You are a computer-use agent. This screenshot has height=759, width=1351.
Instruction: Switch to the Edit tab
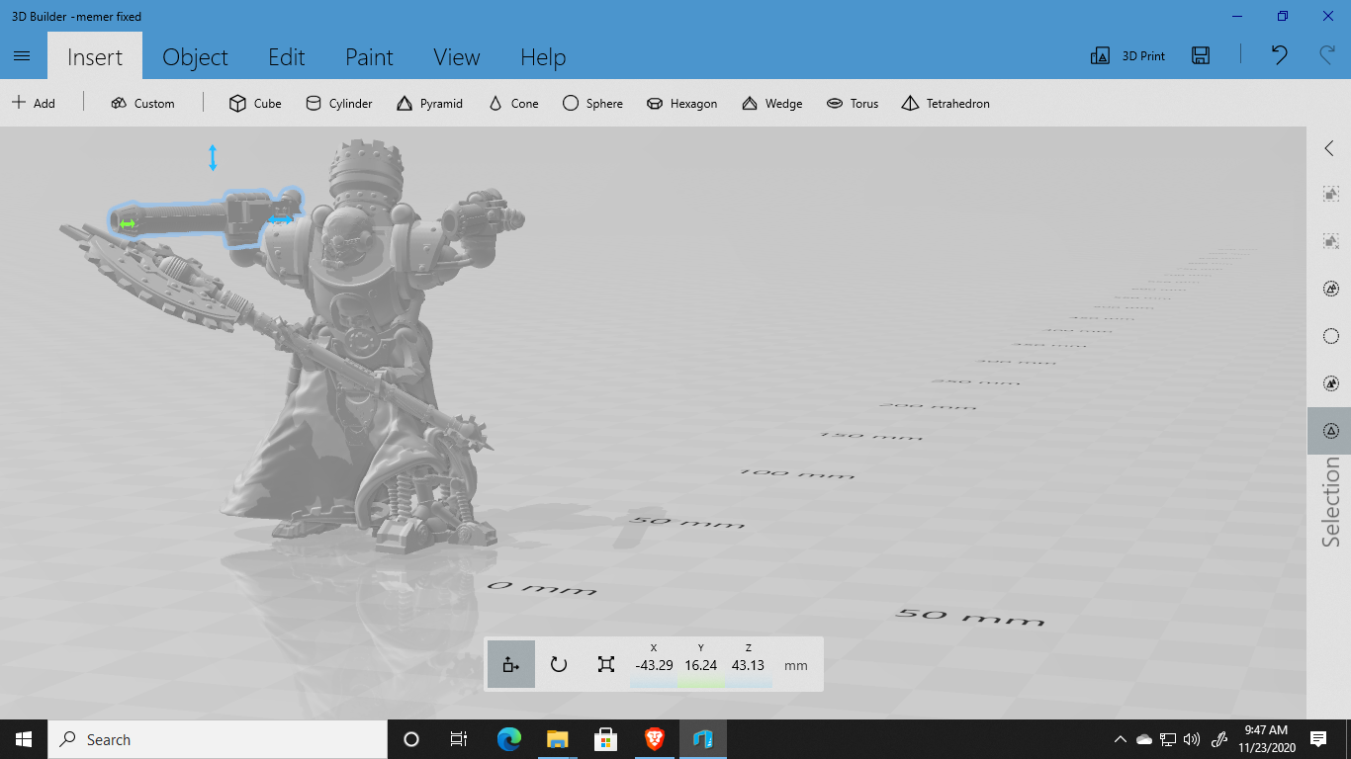click(x=287, y=57)
